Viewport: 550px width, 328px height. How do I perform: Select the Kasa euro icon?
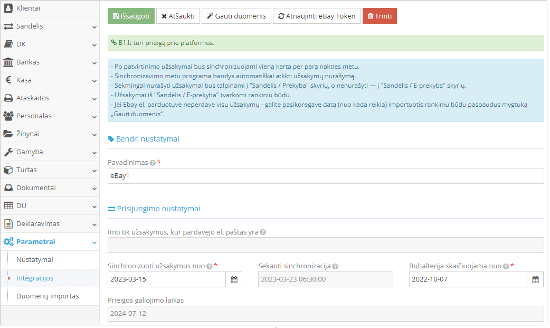pos(8,80)
